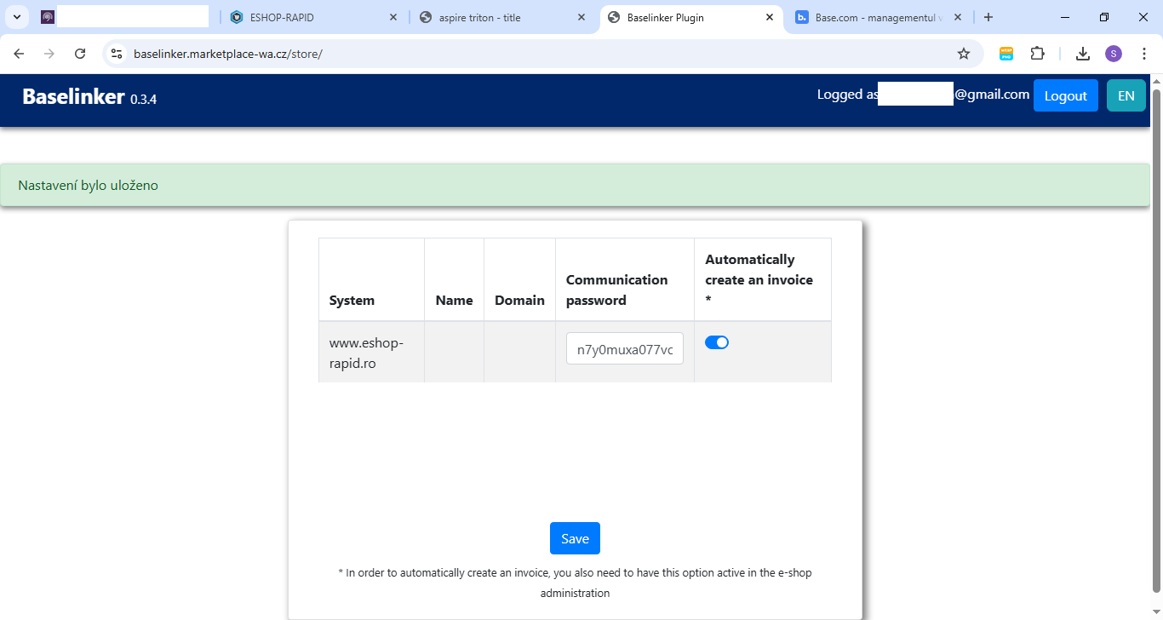Click the browser back arrow
The image size is (1163, 620).
[x=19, y=54]
